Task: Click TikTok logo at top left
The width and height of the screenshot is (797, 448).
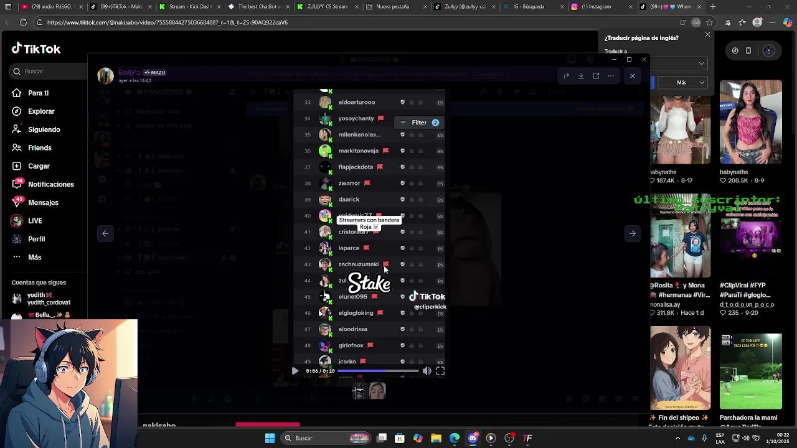Action: 36,49
